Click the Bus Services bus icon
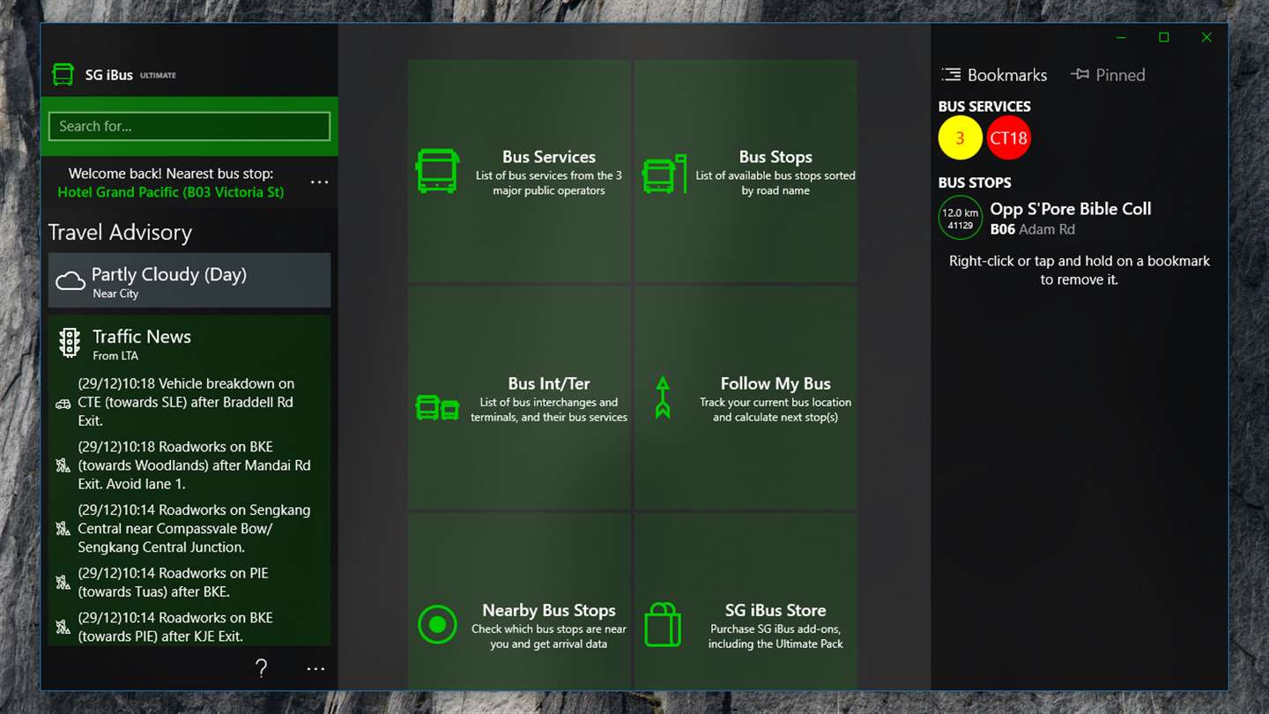Image resolution: width=1269 pixels, height=714 pixels. [437, 171]
